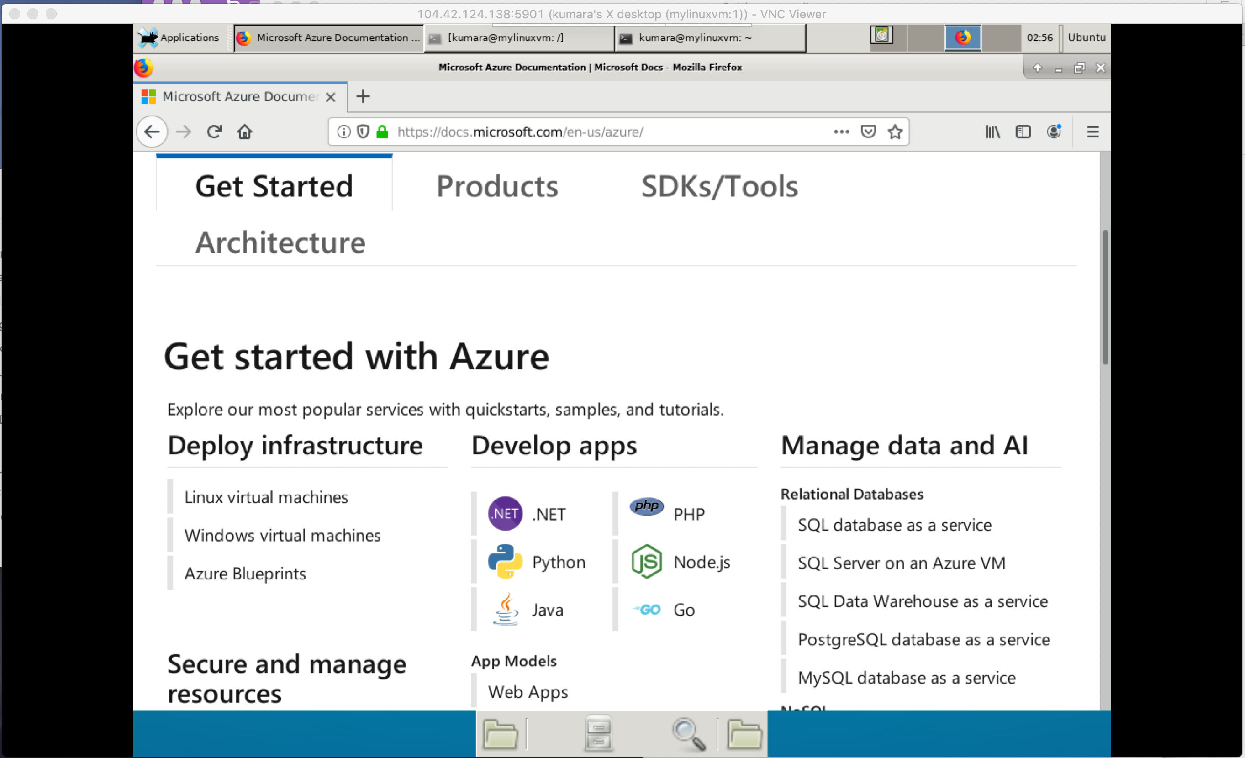Screen dimensions: 1245x758
Task: Show the sidebars panel
Action: tap(1023, 132)
